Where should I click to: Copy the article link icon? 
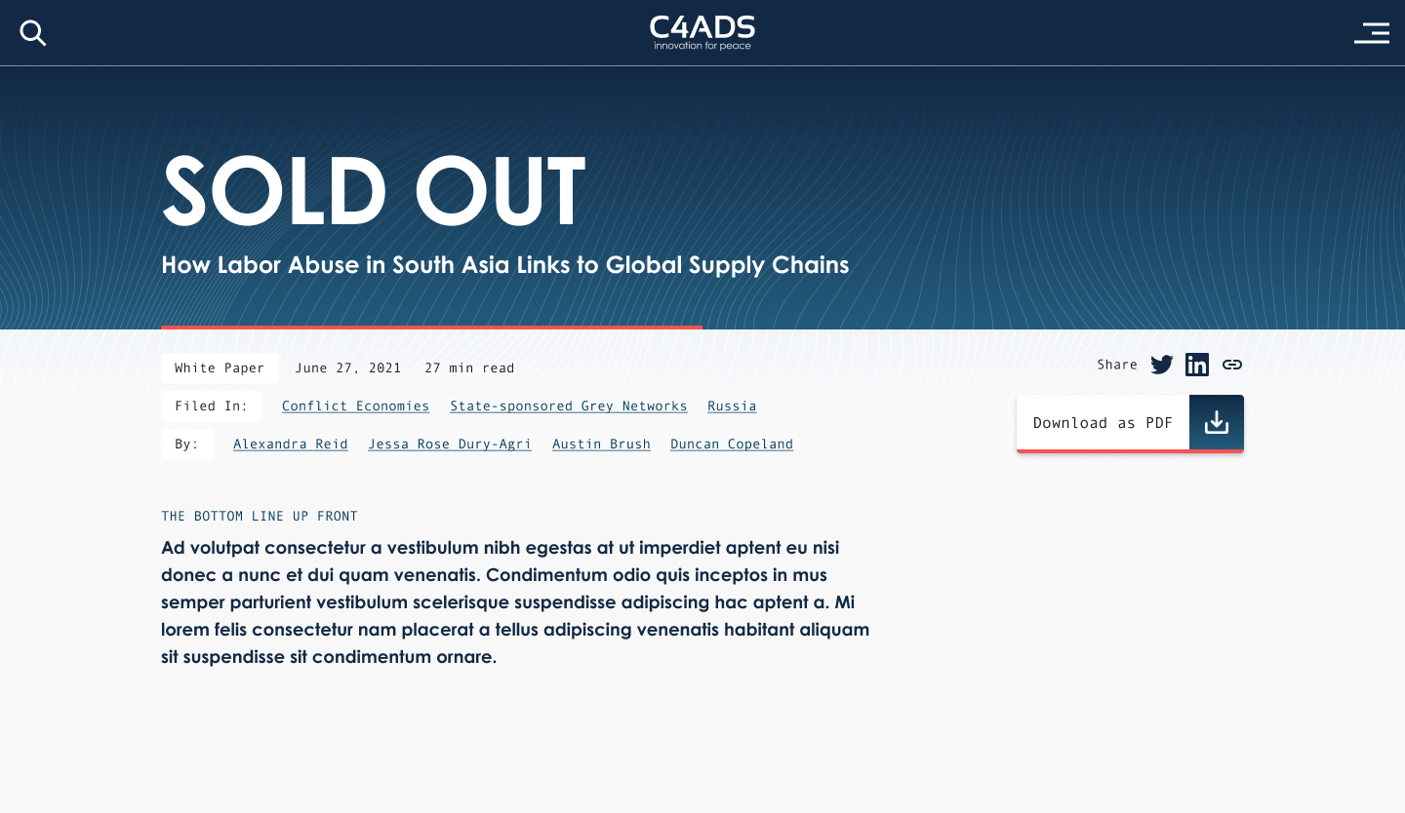[x=1232, y=365]
